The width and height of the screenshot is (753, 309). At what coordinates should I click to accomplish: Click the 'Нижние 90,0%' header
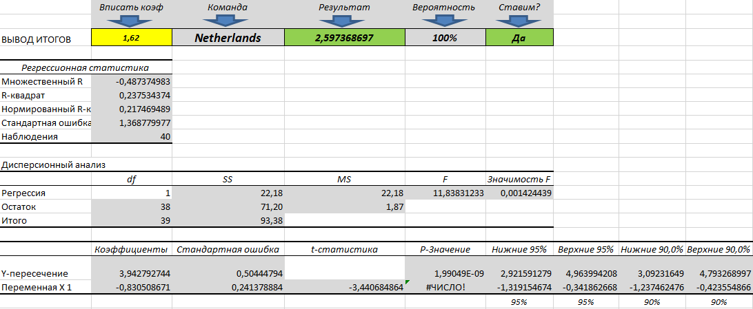coord(652,250)
